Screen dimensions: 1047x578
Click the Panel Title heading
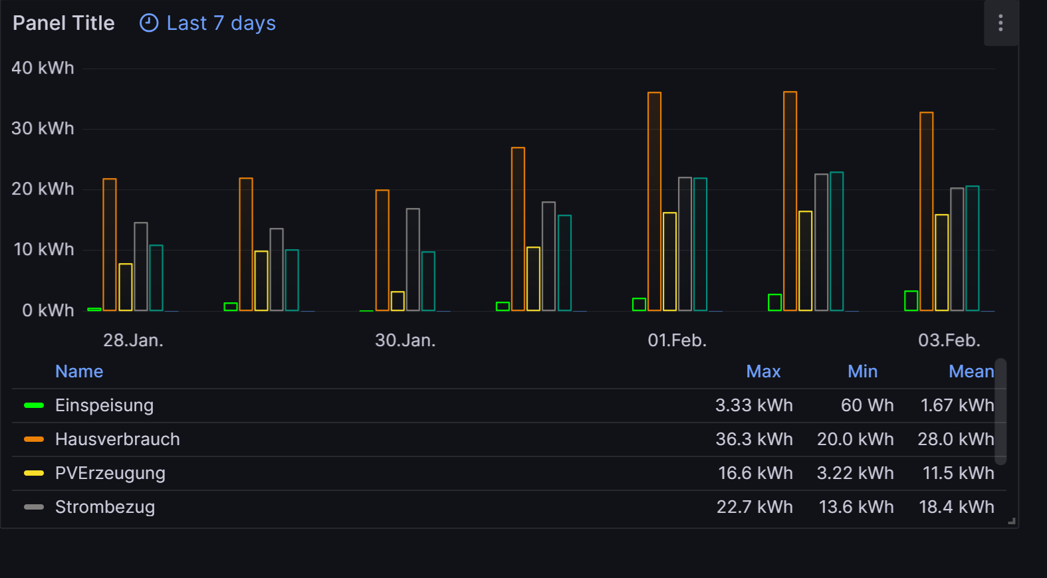click(x=64, y=23)
